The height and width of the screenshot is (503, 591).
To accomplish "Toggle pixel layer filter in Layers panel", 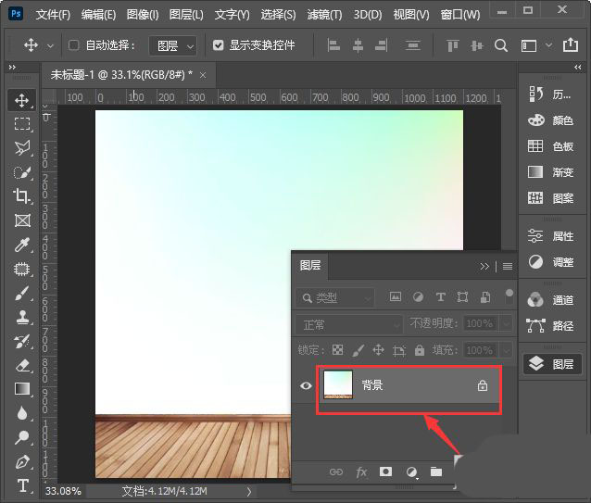I will point(396,297).
